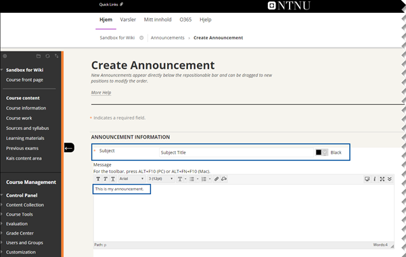The width and height of the screenshot is (406, 257).
Task: Remove link with the unlink icon
Action: (x=224, y=179)
